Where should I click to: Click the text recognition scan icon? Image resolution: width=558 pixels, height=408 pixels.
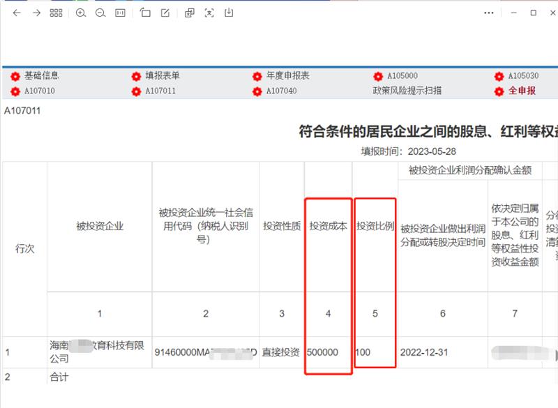(209, 13)
